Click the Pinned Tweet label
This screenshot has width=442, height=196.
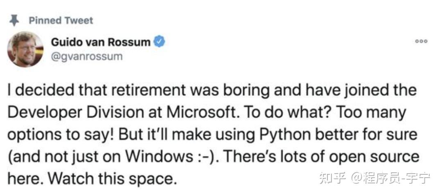tap(61, 20)
